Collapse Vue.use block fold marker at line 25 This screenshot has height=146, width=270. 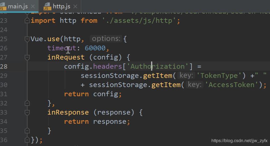(27, 39)
